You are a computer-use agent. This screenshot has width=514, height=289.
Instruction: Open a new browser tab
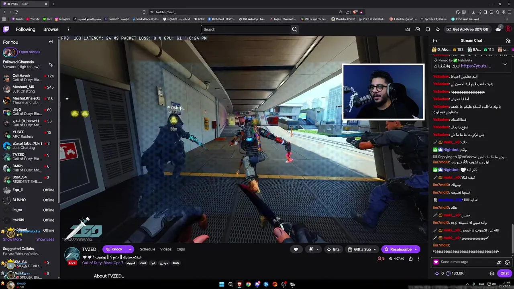click(53, 4)
